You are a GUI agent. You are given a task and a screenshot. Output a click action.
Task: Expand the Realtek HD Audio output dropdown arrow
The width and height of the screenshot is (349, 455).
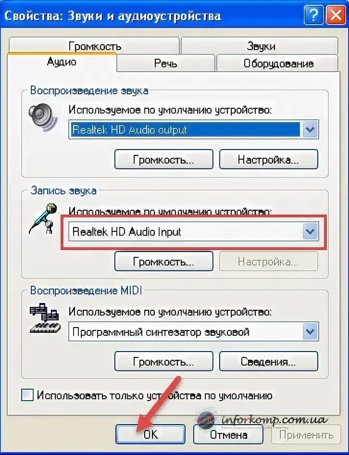tap(311, 129)
